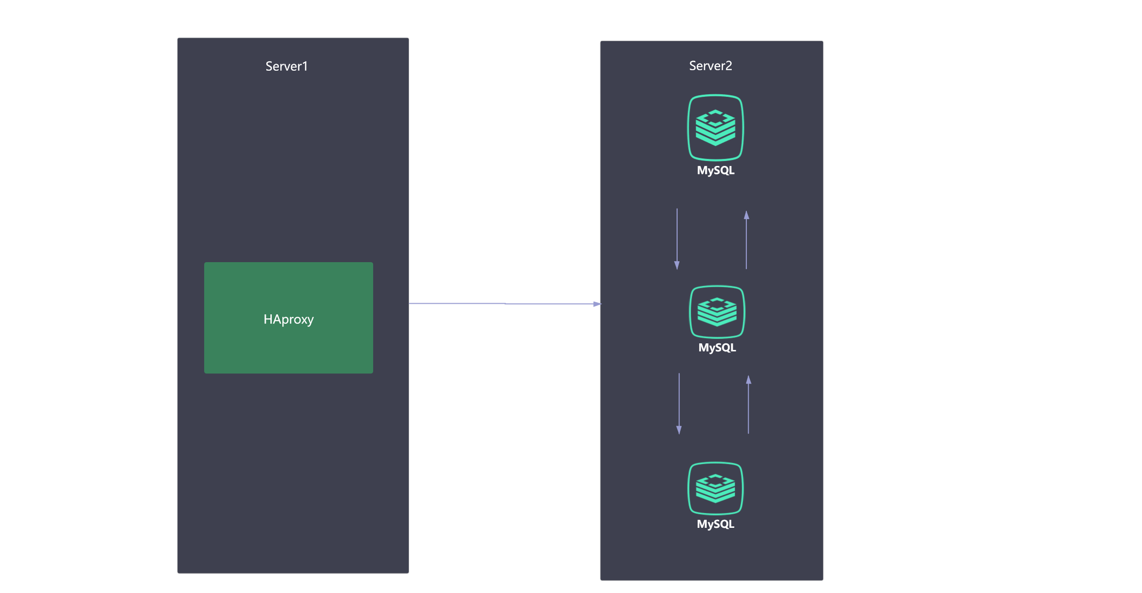Select the bottom MySQL database icon

click(715, 488)
